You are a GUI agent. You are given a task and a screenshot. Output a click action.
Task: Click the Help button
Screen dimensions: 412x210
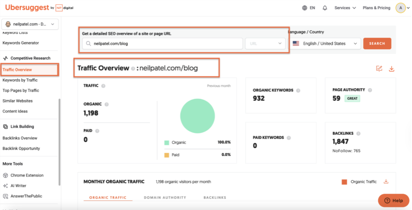pos(394,201)
